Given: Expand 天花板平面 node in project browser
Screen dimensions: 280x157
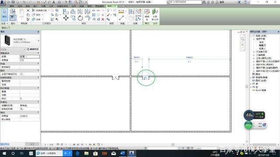Looking at the screenshot, I should coord(254,52).
